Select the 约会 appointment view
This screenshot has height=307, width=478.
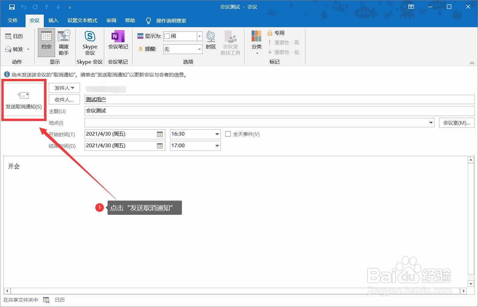46,43
